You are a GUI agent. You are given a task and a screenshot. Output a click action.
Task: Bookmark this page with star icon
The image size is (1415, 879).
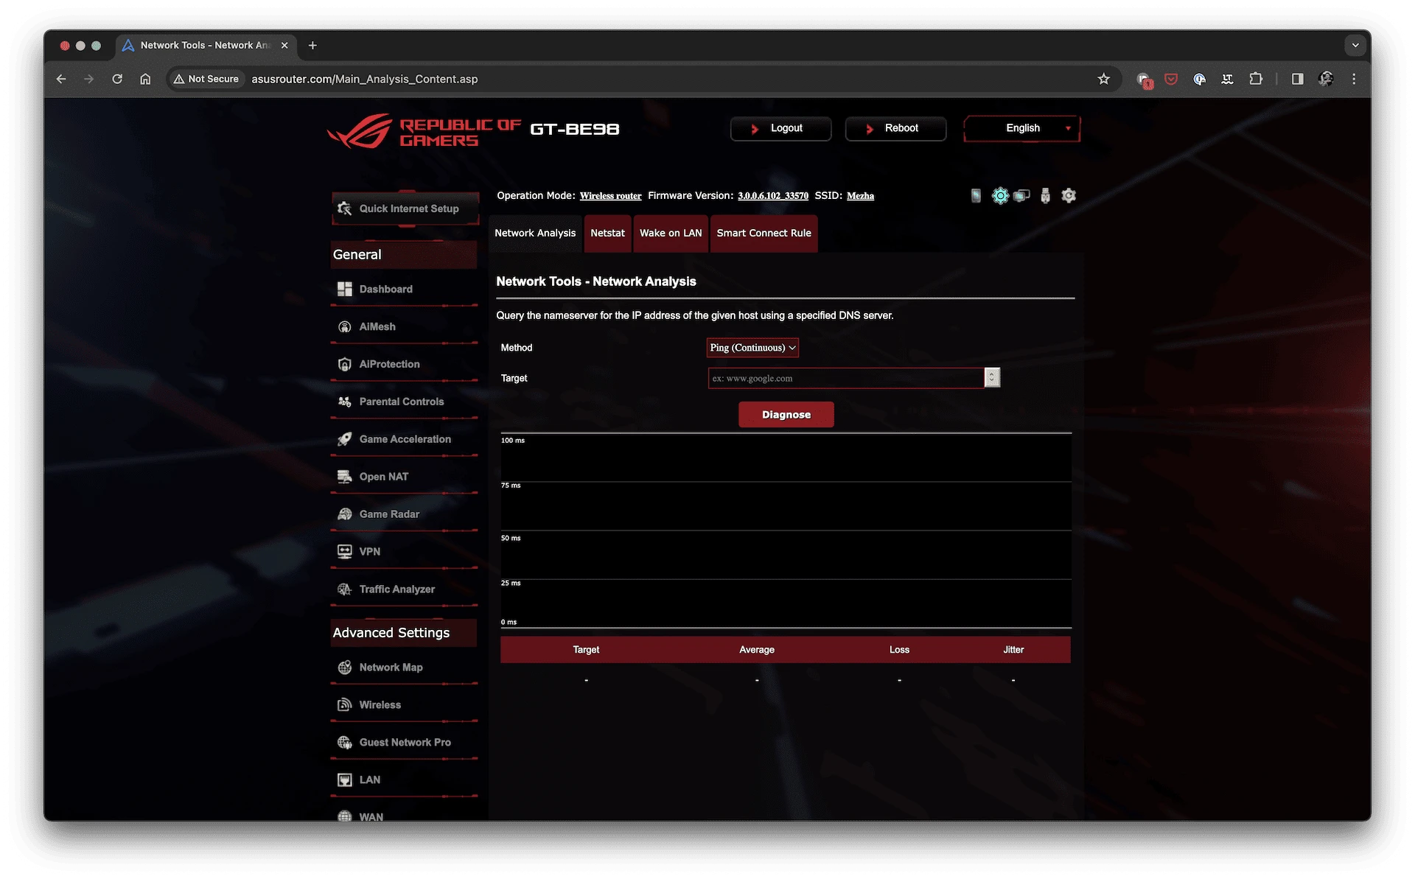1103,79
